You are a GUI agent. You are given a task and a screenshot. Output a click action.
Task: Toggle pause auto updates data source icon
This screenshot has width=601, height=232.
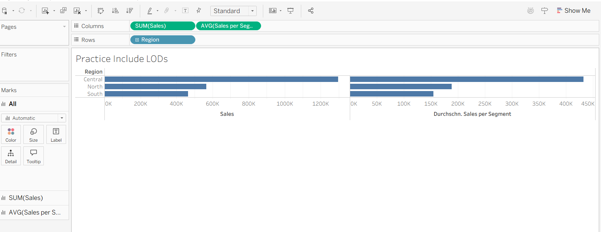[4, 11]
